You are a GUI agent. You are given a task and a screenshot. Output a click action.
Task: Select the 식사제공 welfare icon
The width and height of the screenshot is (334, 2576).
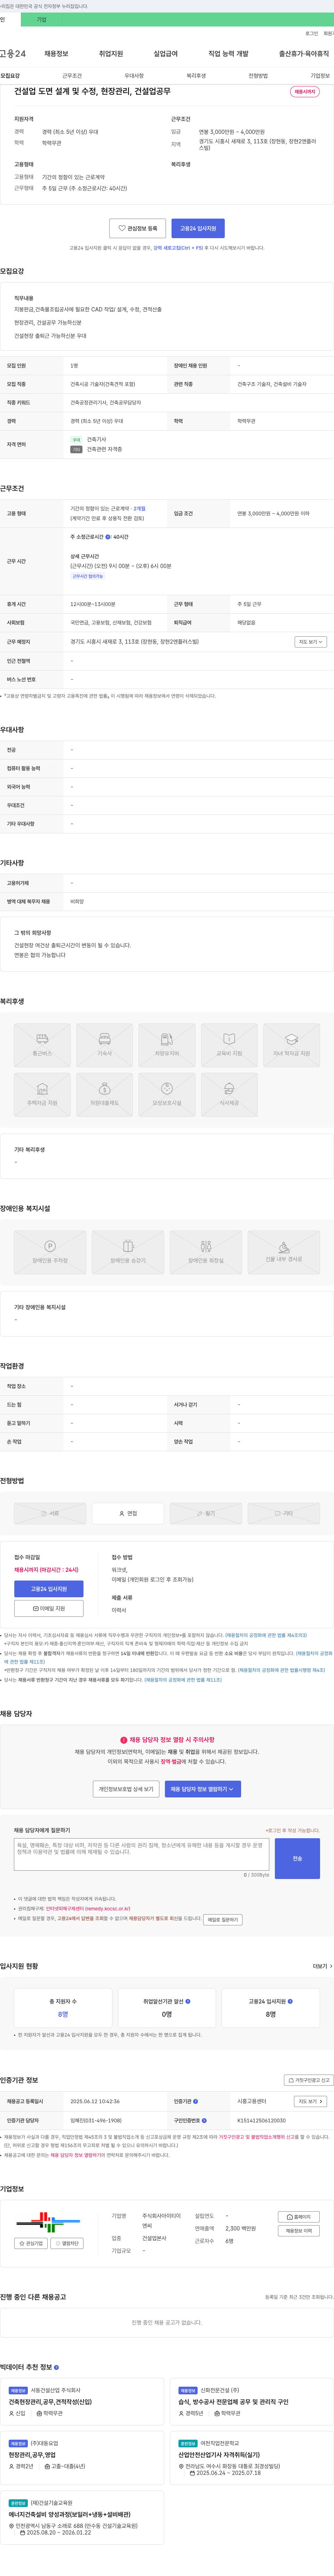229,1095
